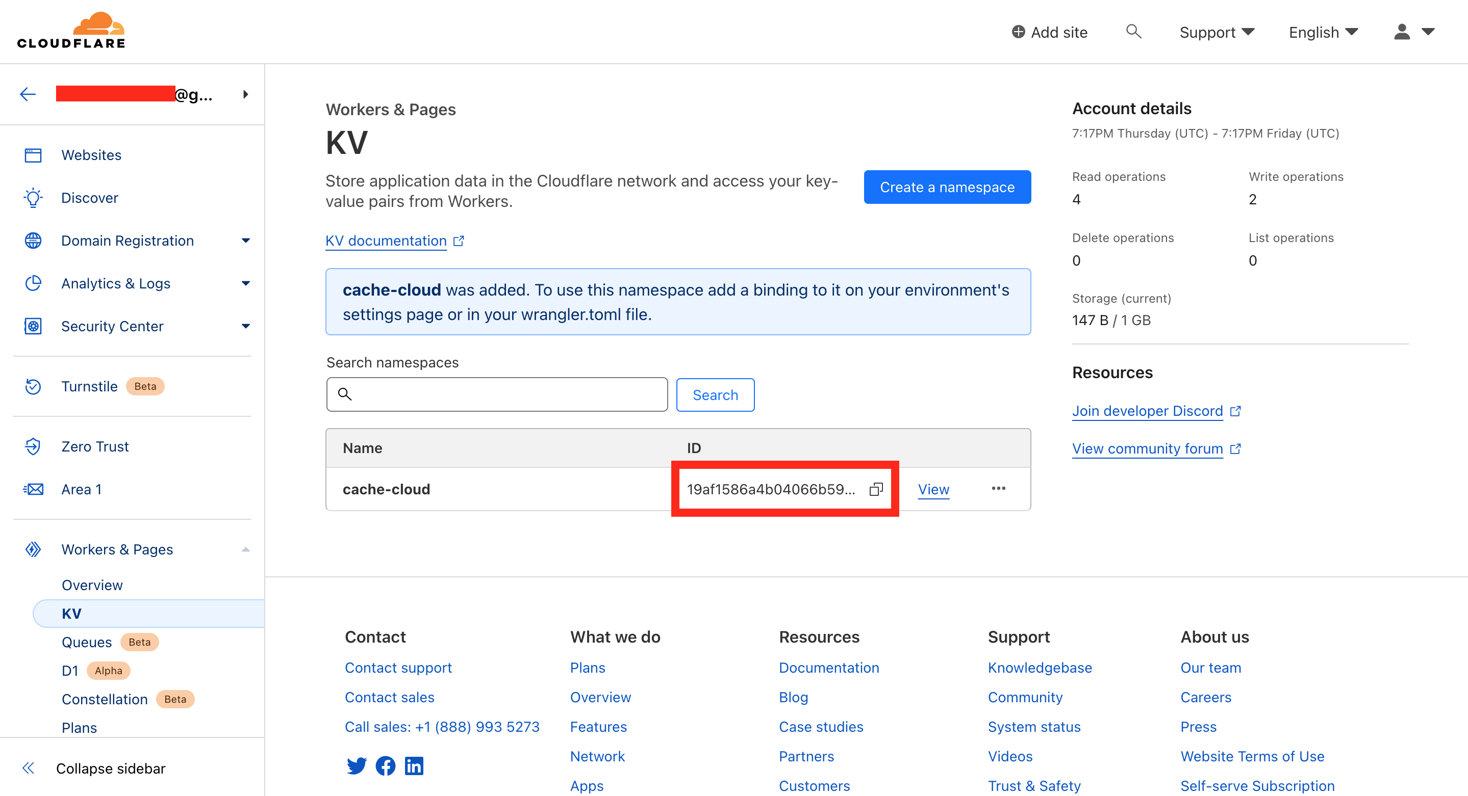Click the Search namespaces input field
Viewport: 1468px width, 796px height.
click(497, 394)
